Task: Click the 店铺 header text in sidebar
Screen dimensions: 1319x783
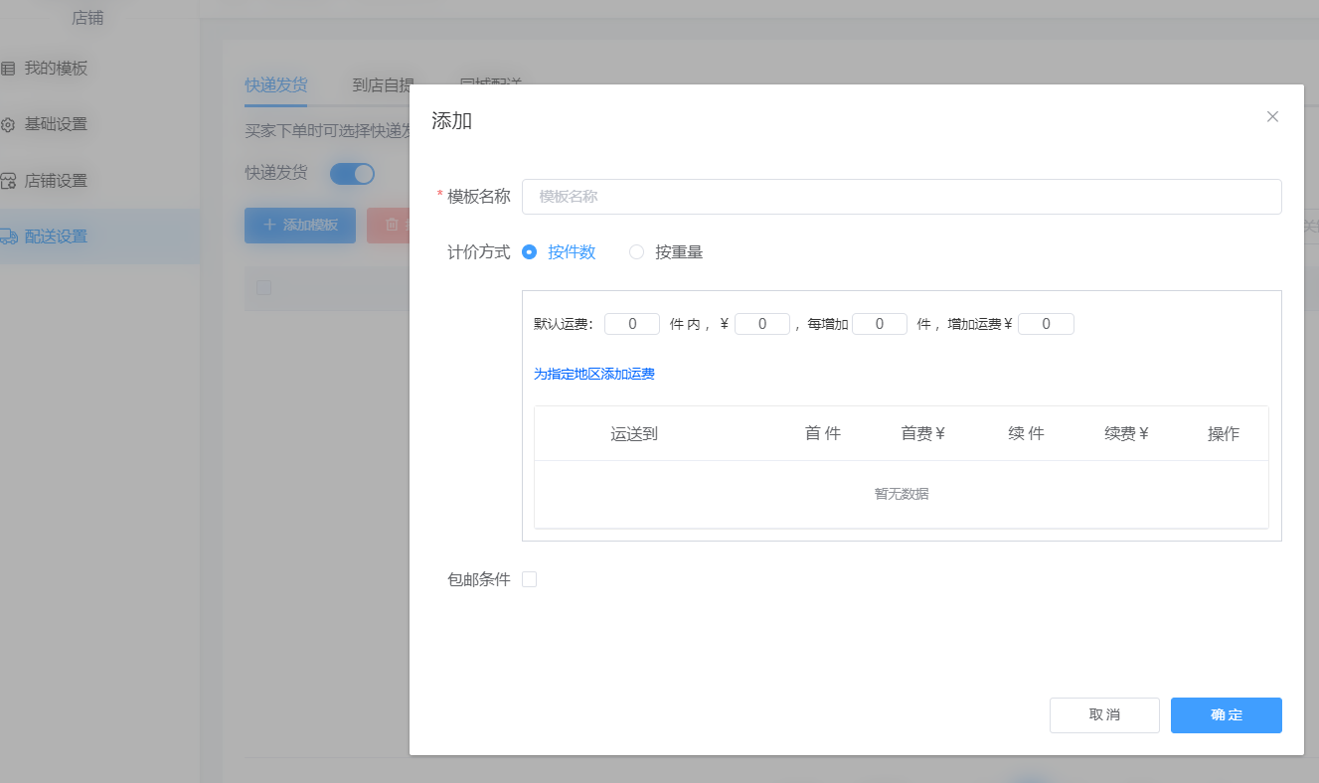Action: pos(87,18)
